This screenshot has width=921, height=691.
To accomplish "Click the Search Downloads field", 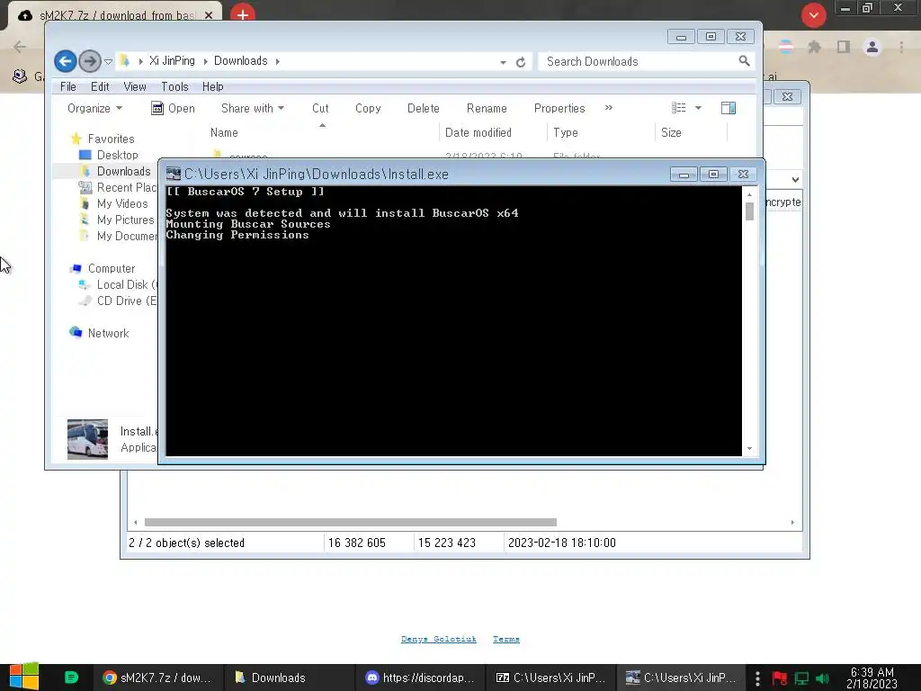I will [646, 61].
